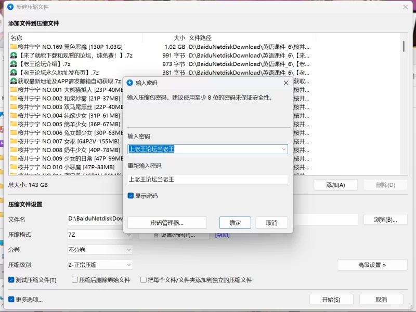Viewport: 416px width, 312px height.
Task: Uncheck the 显示密码 checkbox
Action: pyautogui.click(x=131, y=196)
